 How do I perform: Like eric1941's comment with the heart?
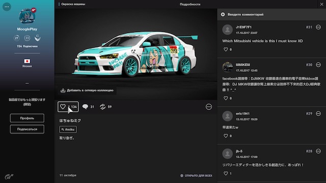tap(226, 136)
